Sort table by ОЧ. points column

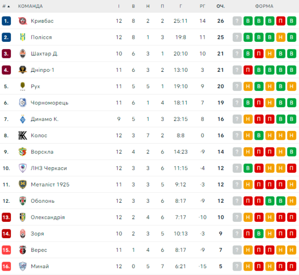[220, 6]
